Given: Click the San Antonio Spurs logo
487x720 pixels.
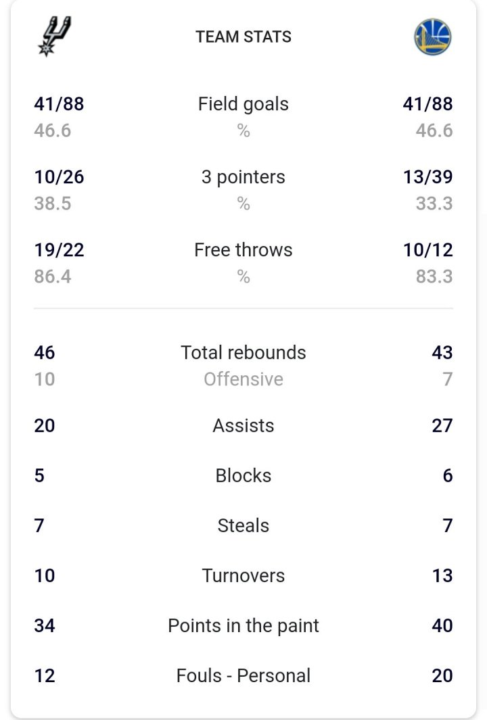Looking at the screenshot, I should [x=54, y=37].
